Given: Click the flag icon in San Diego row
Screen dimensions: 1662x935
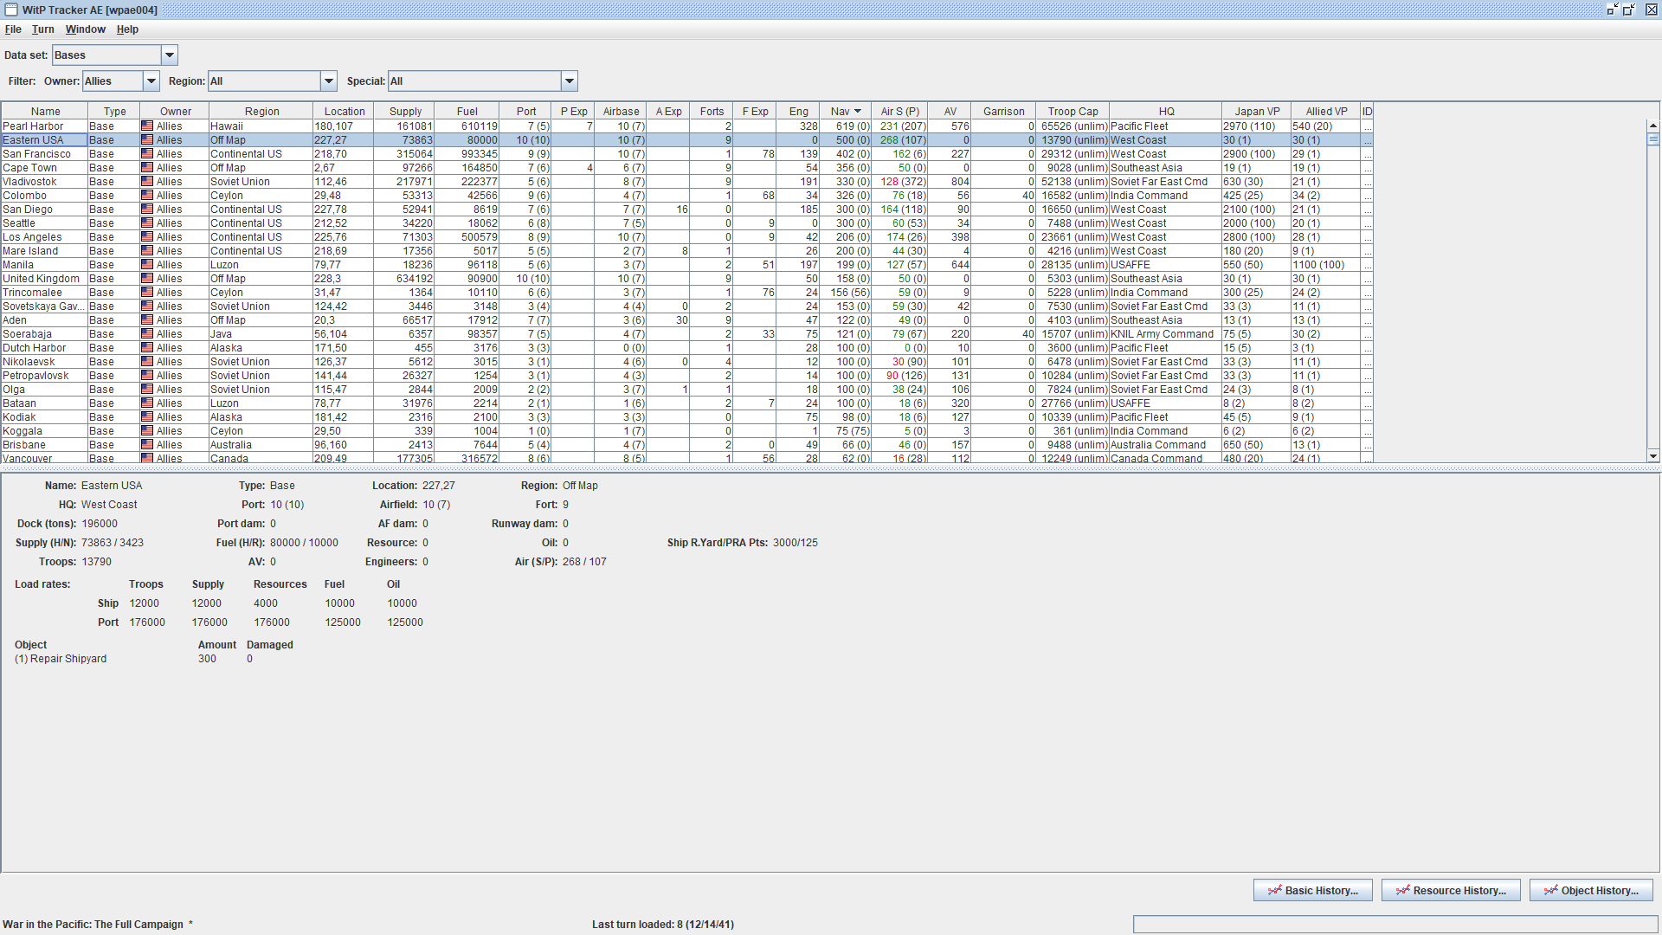Looking at the screenshot, I should [x=147, y=210].
